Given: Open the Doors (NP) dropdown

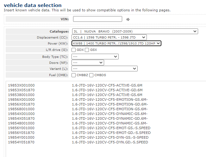Looking at the screenshot, I should pyautogui.click(x=88, y=63).
